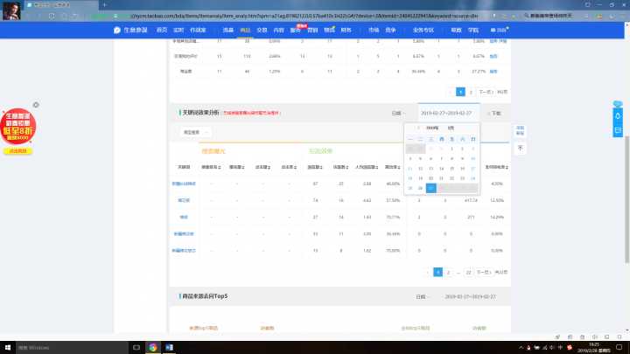Select the highlighted blue date in calendar
The image size is (630, 354).
point(430,188)
